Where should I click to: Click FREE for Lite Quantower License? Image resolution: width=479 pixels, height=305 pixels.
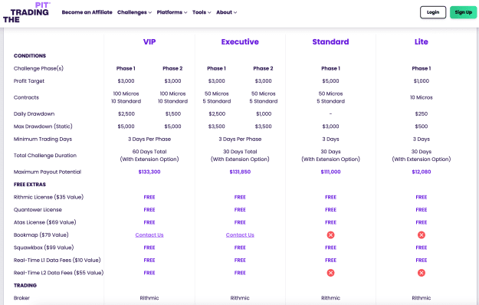pos(422,210)
